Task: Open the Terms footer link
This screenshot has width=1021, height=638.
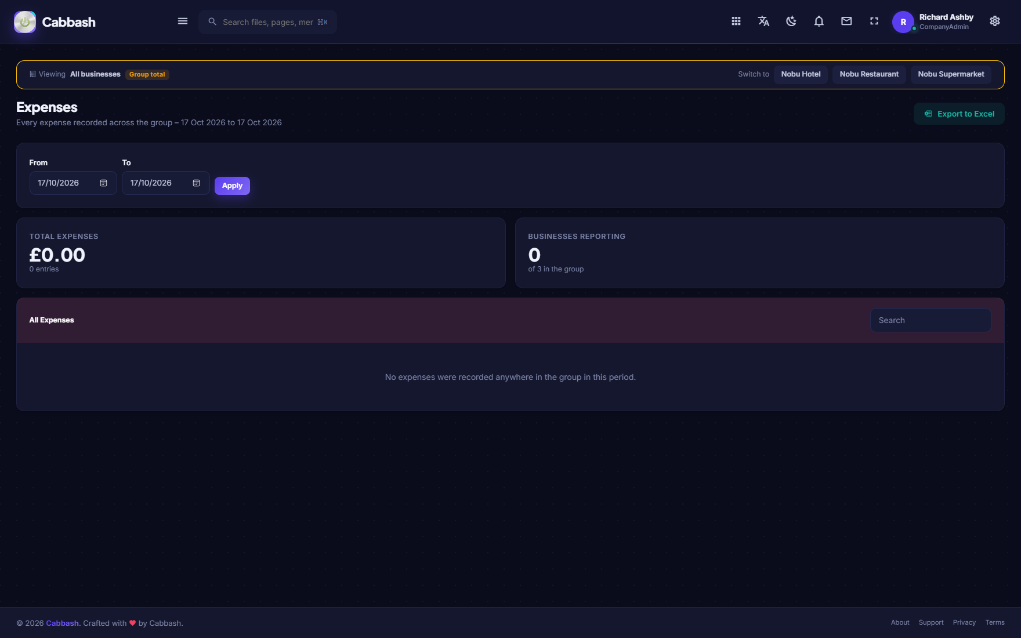Action: pos(995,622)
